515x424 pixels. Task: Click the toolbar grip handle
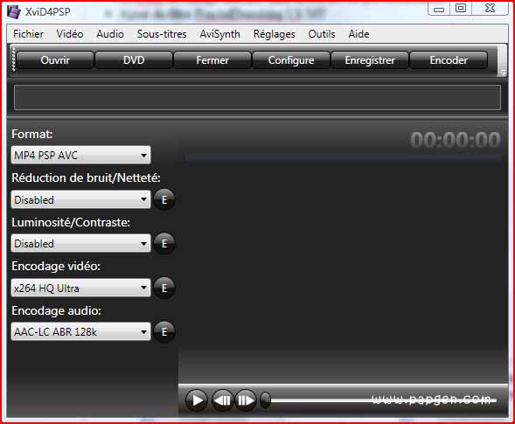click(x=13, y=59)
